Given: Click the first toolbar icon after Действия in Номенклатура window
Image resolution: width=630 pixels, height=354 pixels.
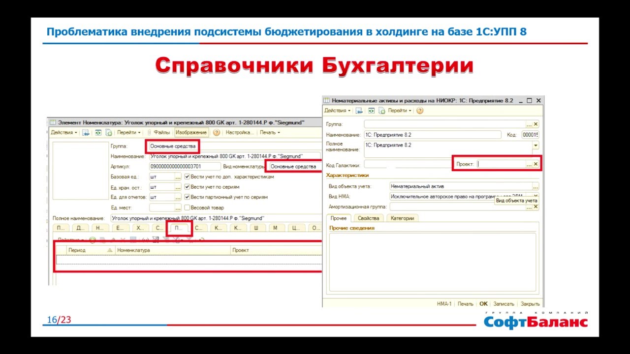Looking at the screenshot, I should point(86,133).
